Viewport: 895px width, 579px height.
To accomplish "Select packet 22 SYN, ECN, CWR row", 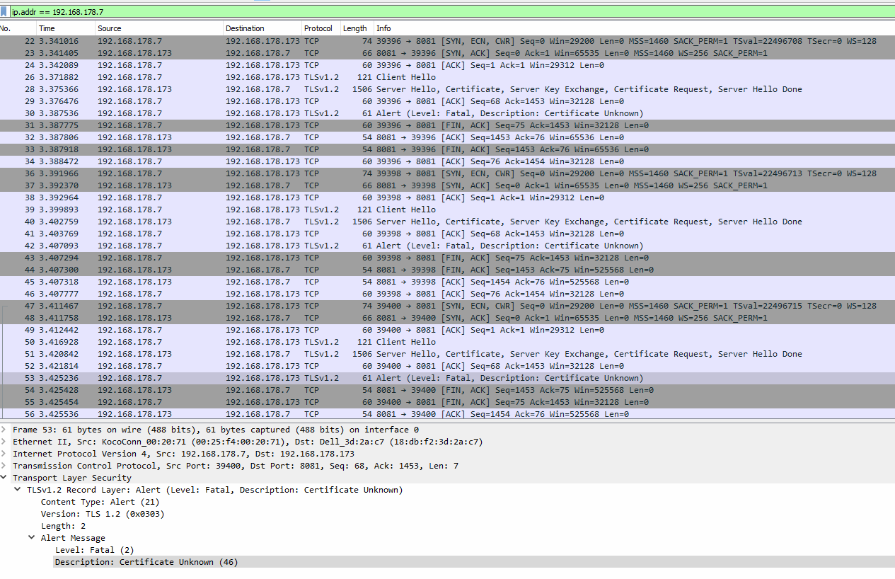I will click(x=447, y=41).
